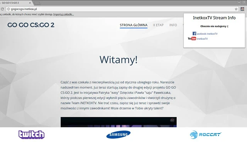Maximize the browser window

pos(244,2)
